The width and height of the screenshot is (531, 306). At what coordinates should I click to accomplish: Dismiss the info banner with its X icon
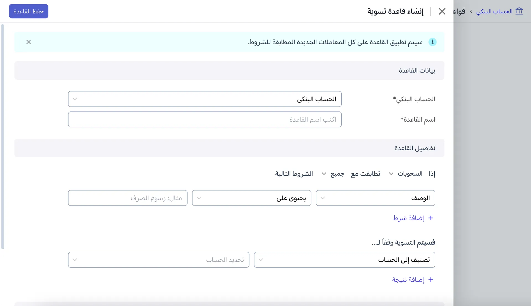[x=28, y=42]
